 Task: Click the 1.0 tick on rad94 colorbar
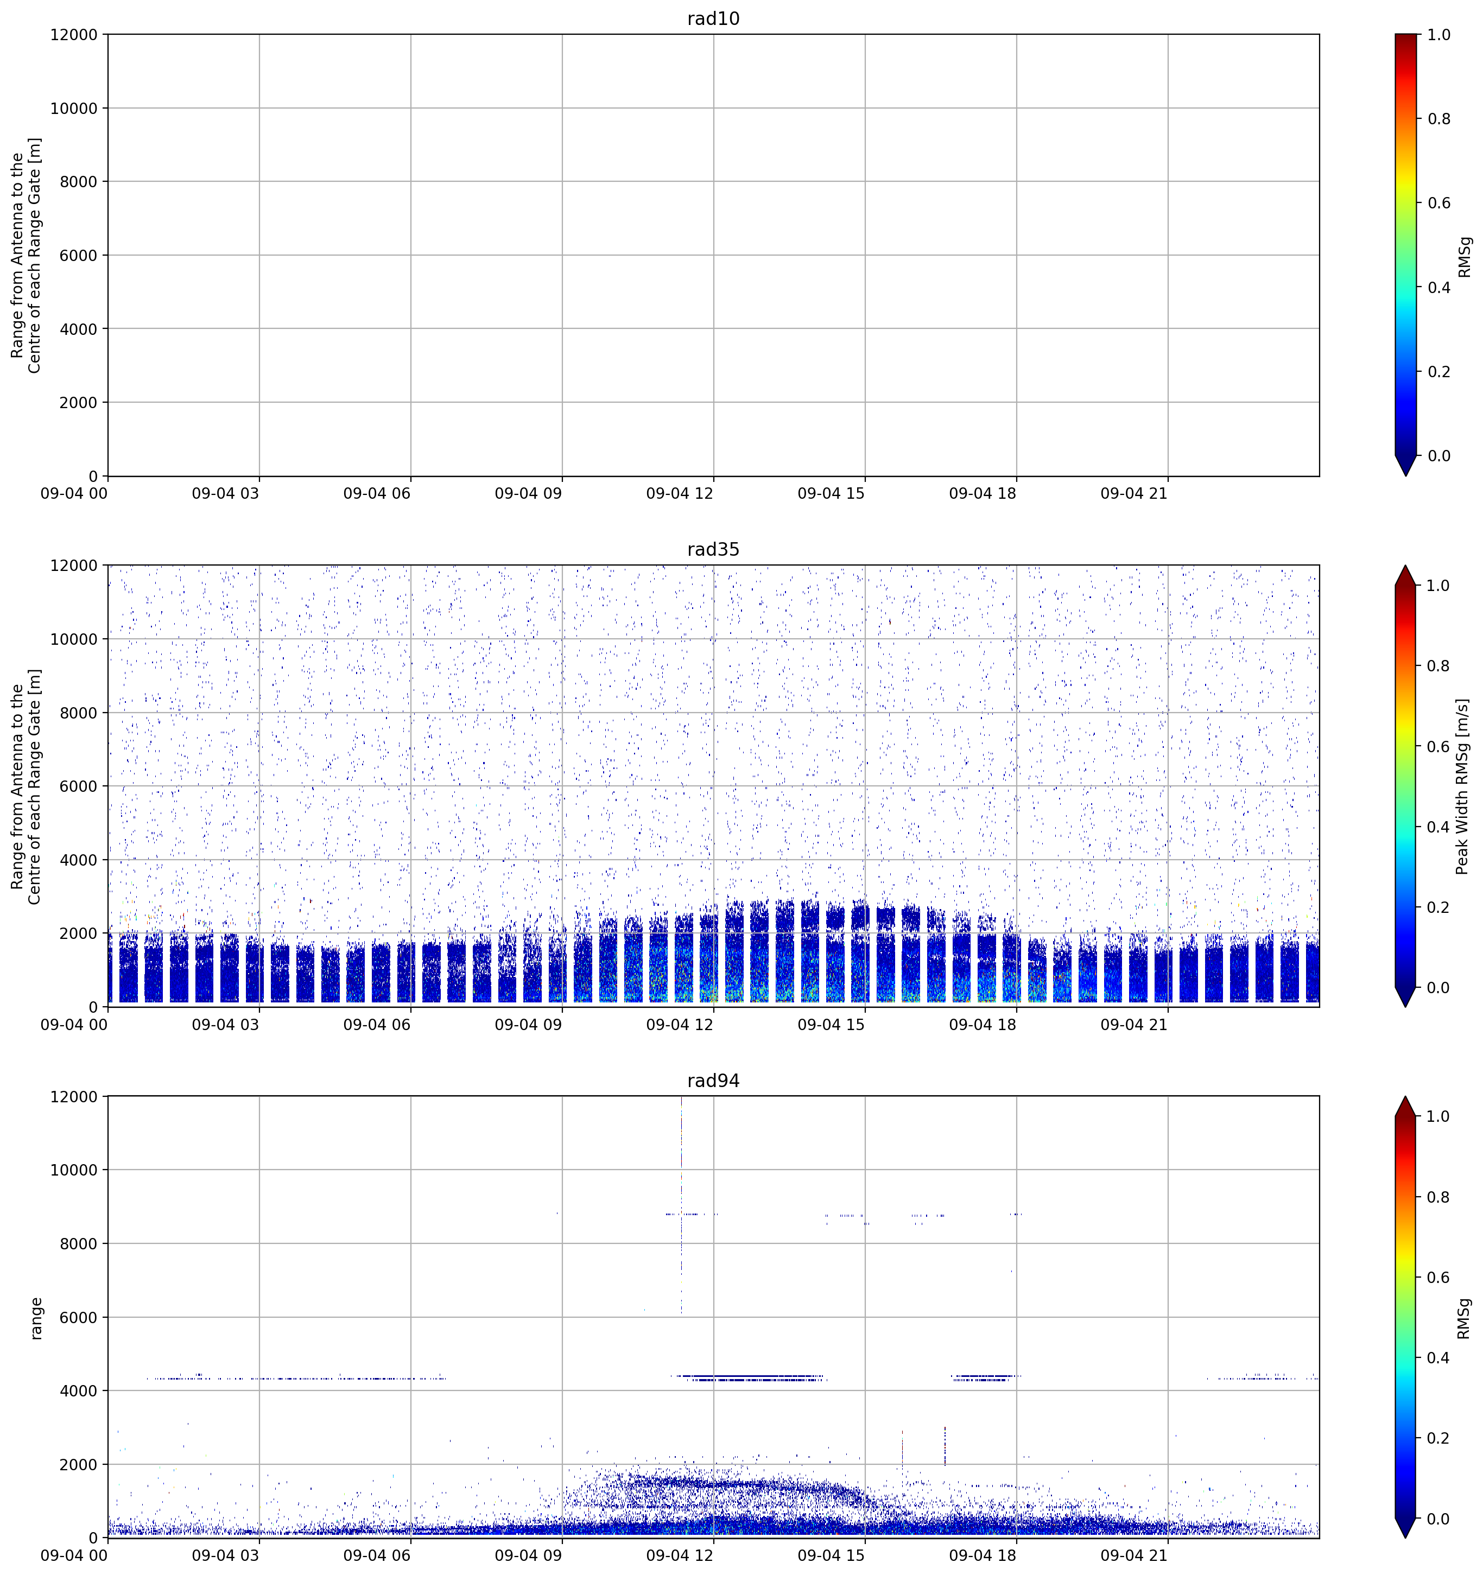coord(1438,1116)
